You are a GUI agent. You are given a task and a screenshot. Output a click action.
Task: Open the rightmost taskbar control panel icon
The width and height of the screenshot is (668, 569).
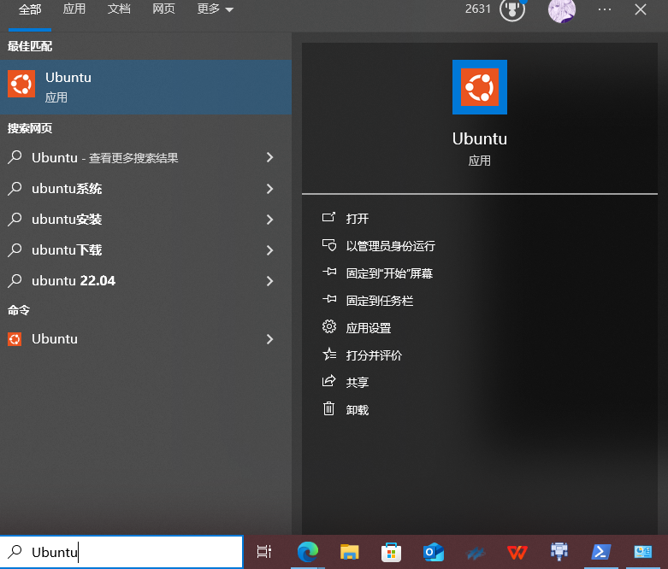tap(643, 552)
